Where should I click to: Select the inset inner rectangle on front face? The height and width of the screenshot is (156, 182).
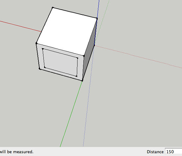click(x=60, y=62)
